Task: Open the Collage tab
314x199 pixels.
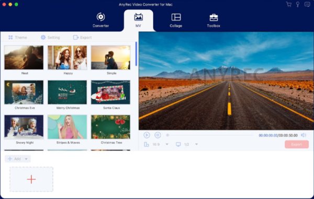Action: click(176, 20)
